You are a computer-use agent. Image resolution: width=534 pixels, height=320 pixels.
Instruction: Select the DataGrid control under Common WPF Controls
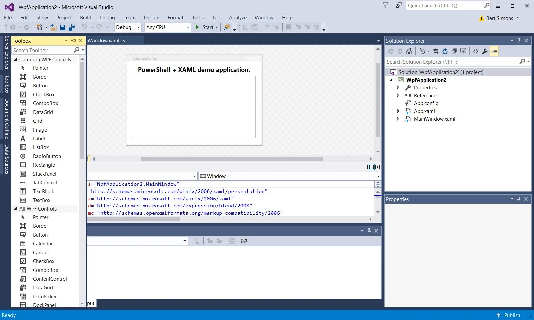(x=43, y=112)
